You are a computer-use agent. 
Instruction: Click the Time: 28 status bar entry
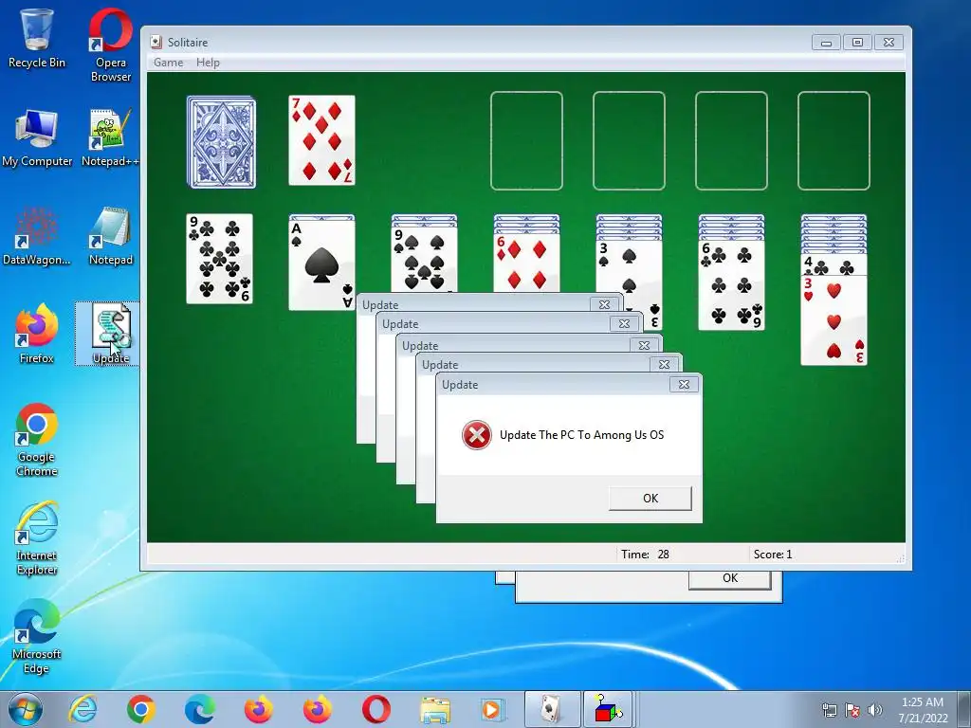pos(645,554)
